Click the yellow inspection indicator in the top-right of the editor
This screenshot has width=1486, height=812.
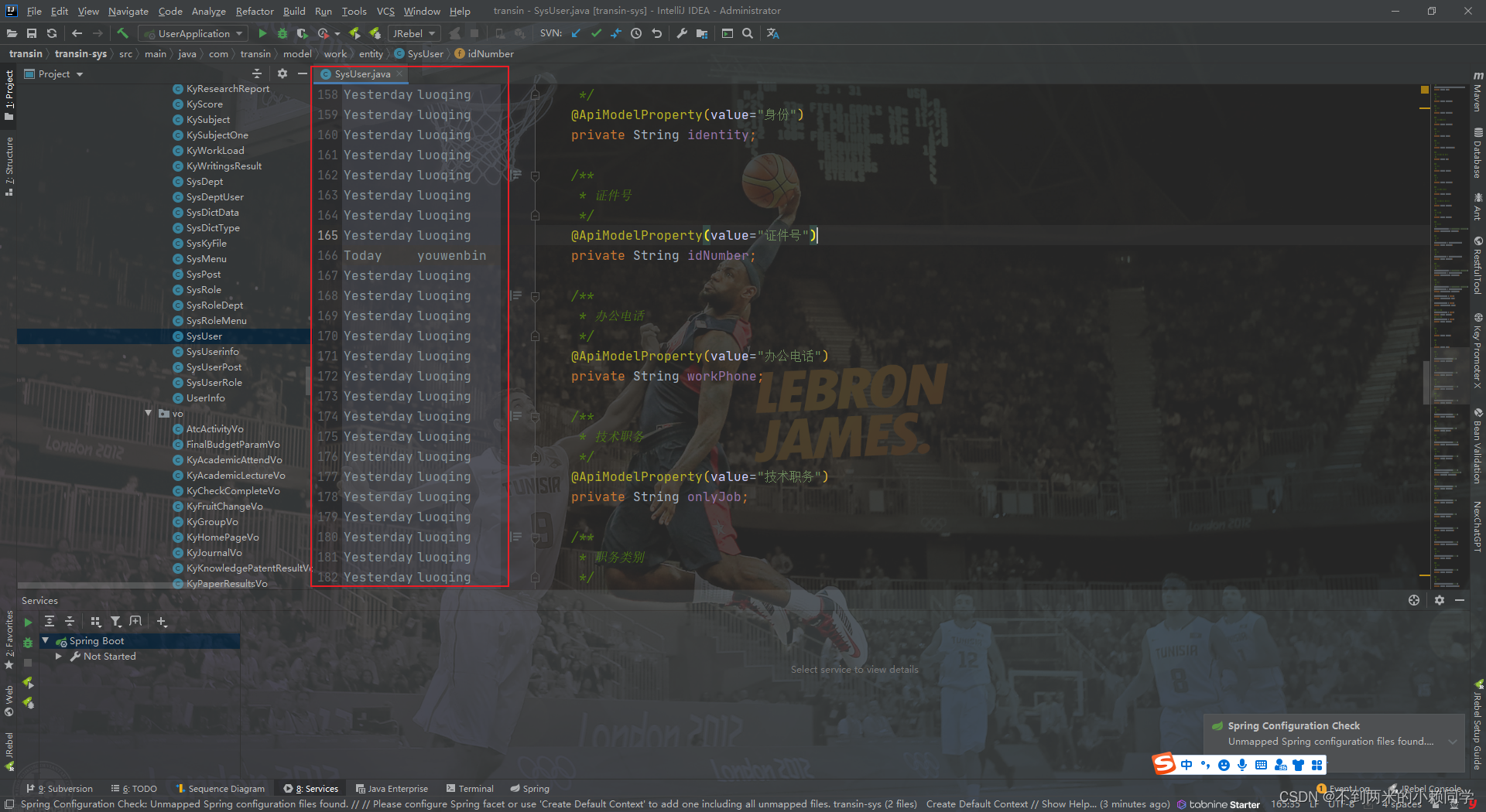[1424, 90]
